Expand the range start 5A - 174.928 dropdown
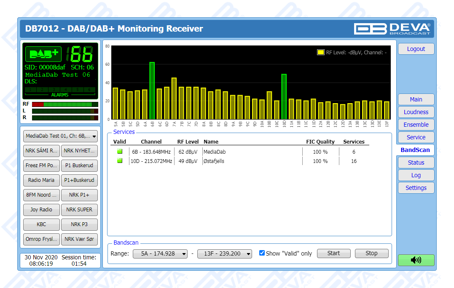454x288 pixels. coord(160,253)
